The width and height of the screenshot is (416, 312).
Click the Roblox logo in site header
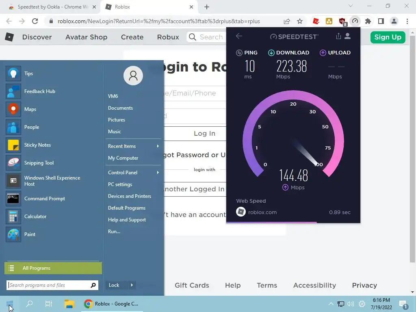point(9,37)
